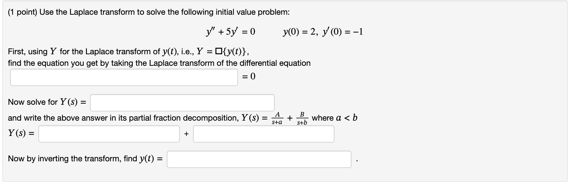Click the 'Now solve for Y(s) =' label
This screenshot has height=187, width=569.
(47, 102)
